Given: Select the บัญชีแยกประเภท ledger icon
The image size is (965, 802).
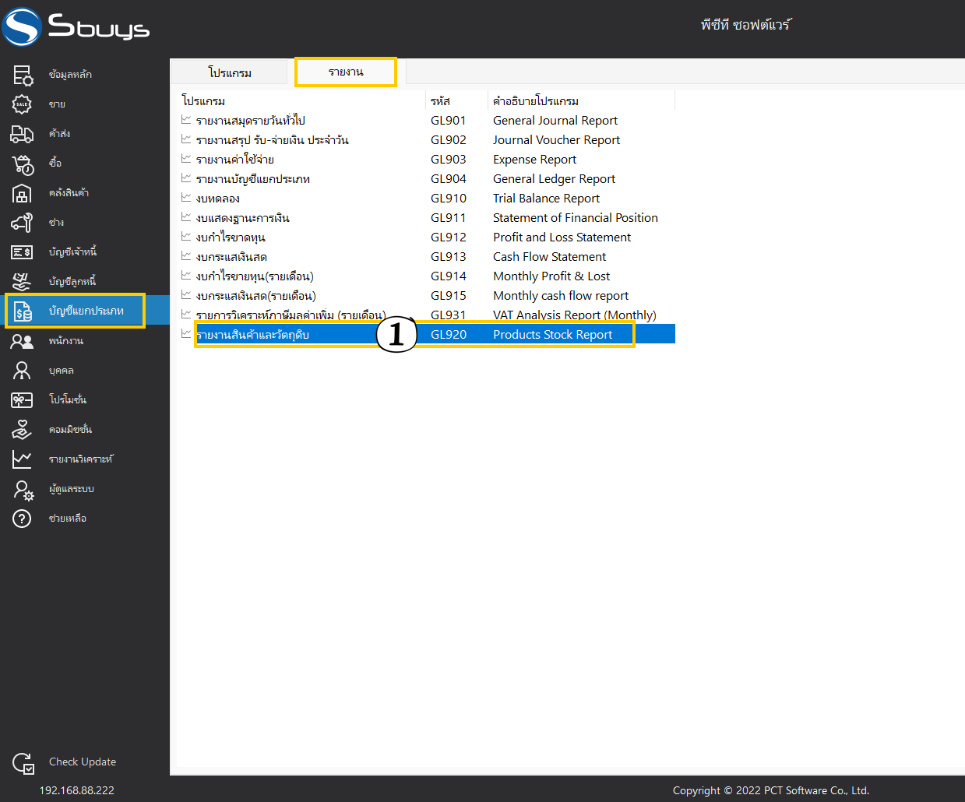Looking at the screenshot, I should pyautogui.click(x=23, y=311).
